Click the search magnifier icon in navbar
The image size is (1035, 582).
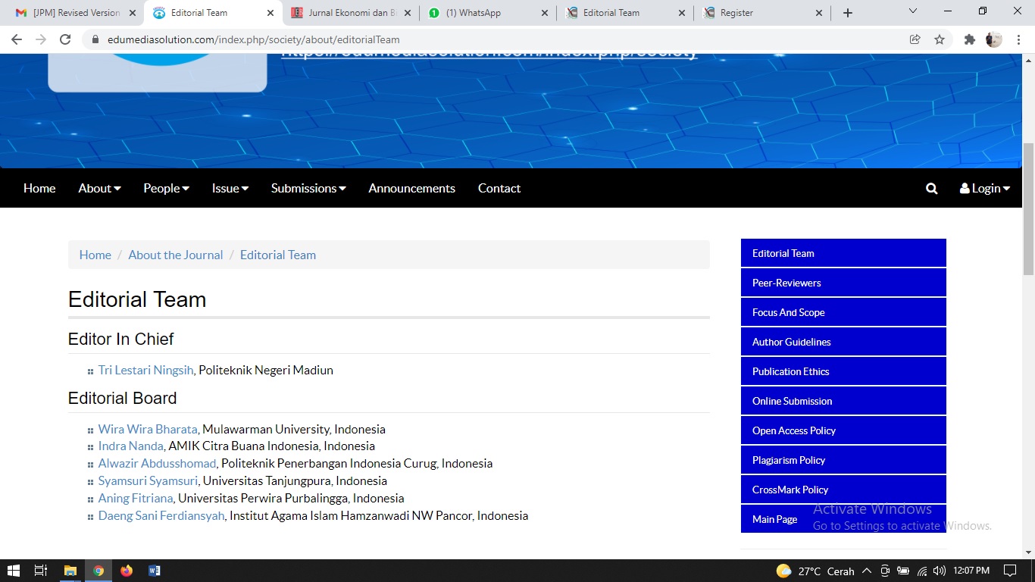click(931, 189)
